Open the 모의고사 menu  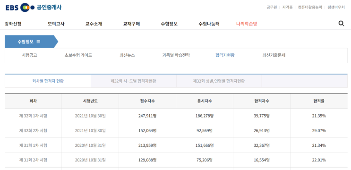coord(56,24)
